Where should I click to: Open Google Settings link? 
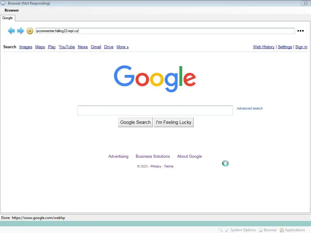285,47
